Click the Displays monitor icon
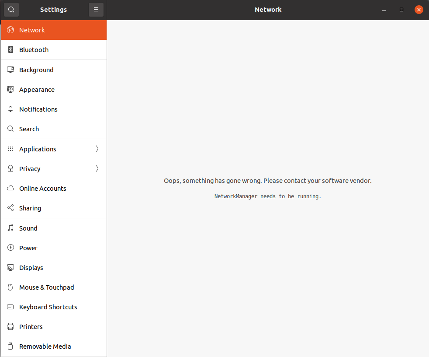 10,267
